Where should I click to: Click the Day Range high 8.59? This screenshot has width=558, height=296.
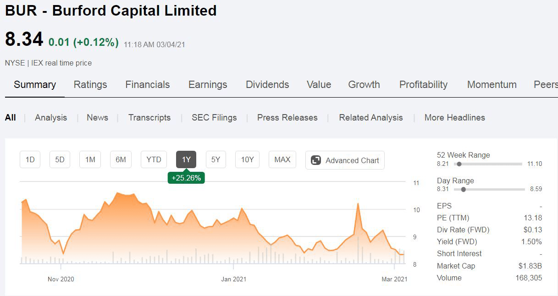536,189
